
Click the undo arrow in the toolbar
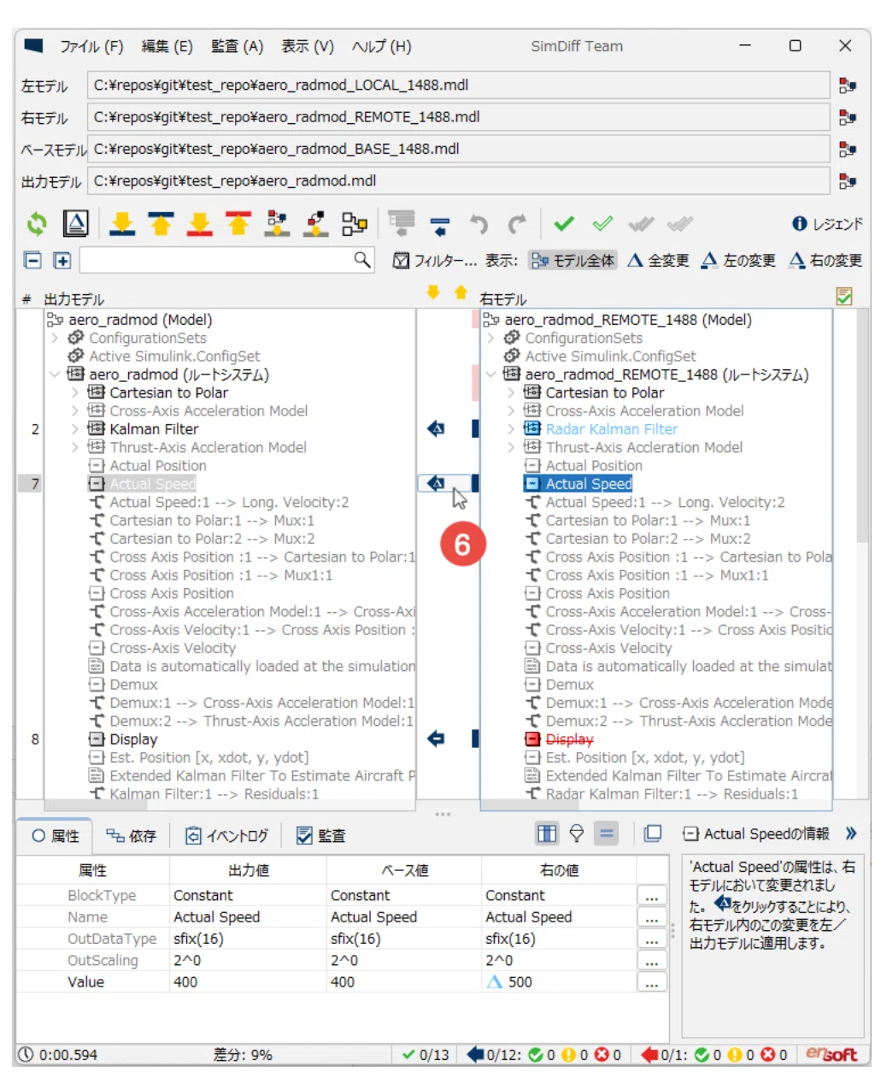tap(479, 224)
